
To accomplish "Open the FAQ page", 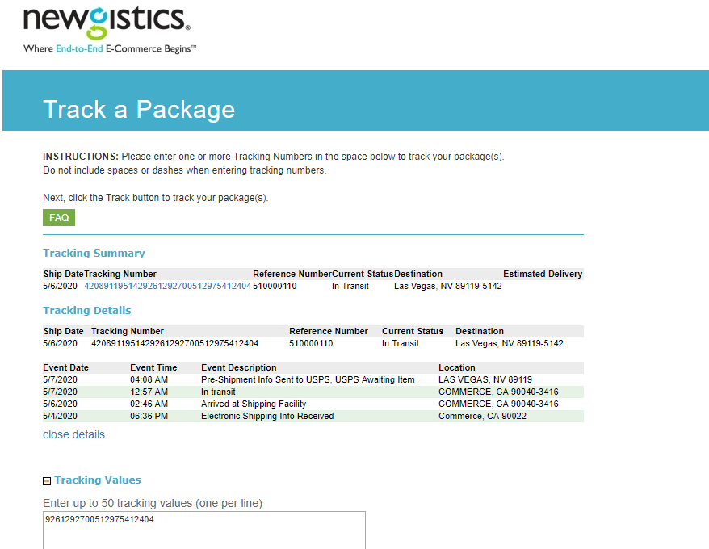I will click(59, 218).
